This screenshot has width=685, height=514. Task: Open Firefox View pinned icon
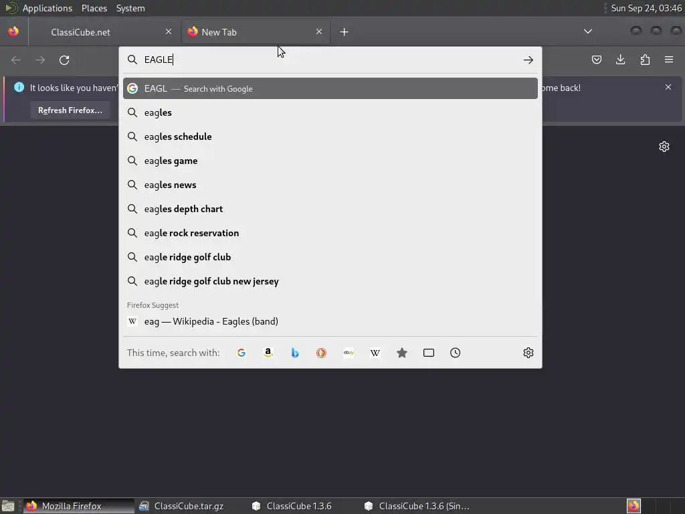[x=13, y=31]
